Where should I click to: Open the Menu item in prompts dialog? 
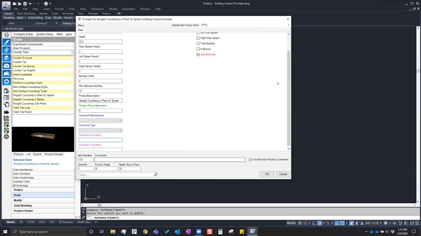(x=81, y=25)
